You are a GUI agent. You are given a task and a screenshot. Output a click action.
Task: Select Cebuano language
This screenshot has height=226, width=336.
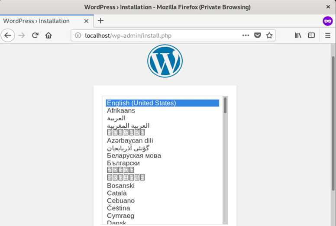(x=162, y=200)
